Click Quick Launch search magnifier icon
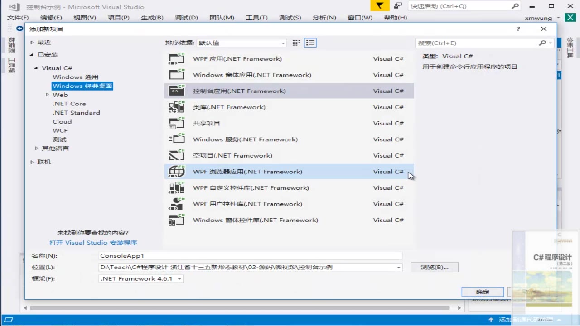The image size is (580, 326). click(x=515, y=6)
